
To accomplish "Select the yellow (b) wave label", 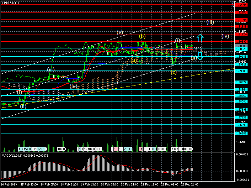I will [x=142, y=36].
